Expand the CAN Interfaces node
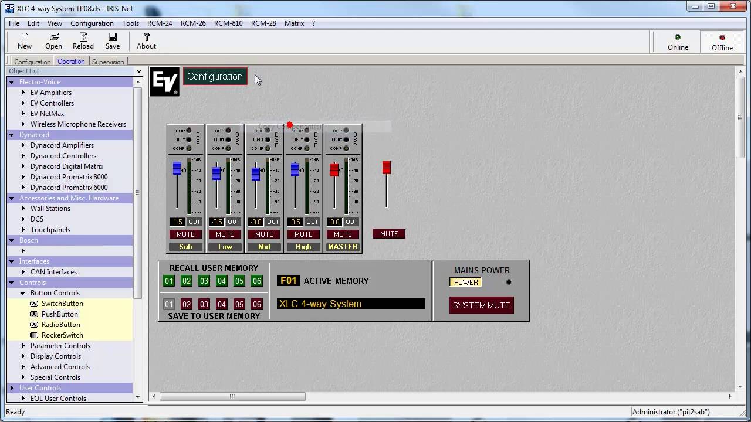 23,272
